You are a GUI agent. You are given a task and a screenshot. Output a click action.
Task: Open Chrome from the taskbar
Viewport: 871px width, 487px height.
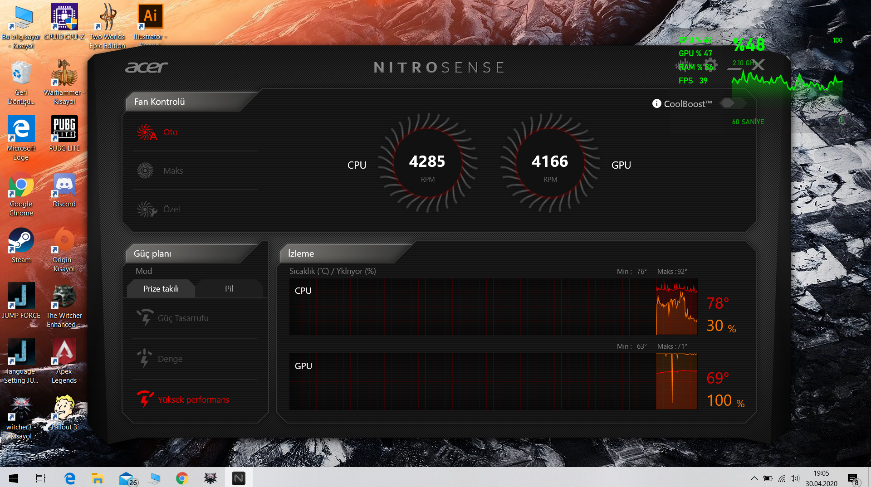(x=182, y=478)
